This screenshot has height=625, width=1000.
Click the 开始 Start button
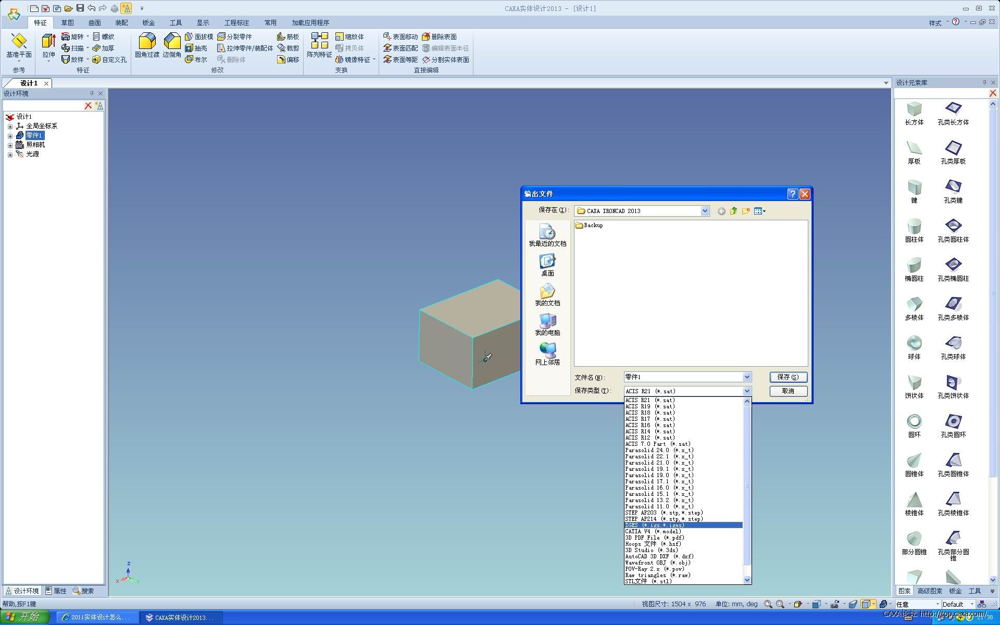24,617
